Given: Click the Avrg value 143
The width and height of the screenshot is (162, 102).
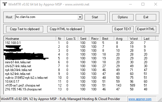Looking at the screenshot, I should [x=119, y=85].
